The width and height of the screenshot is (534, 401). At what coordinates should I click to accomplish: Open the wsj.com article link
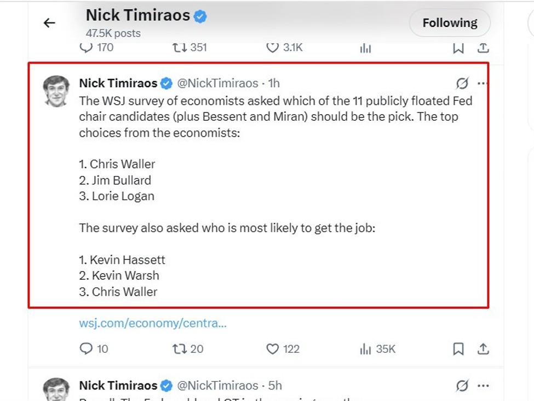[x=152, y=323]
